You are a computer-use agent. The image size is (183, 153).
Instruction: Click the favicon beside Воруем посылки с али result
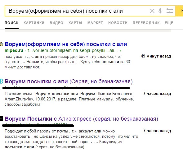(1, 81)
